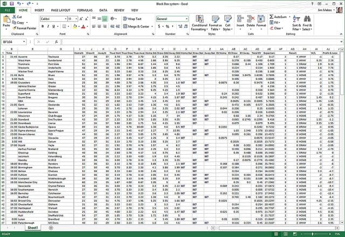Click the Paste clipboard icon
Image resolution: width=345 pixels, height=237 pixels.
click(x=6, y=19)
